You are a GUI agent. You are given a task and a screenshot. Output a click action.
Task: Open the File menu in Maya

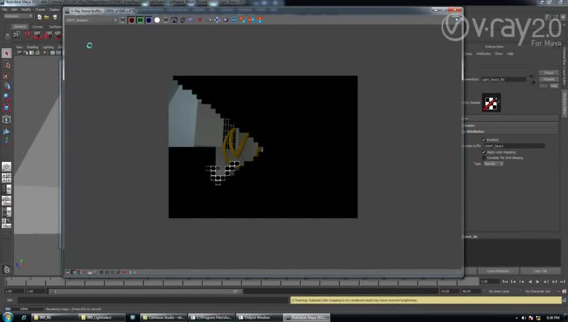pyautogui.click(x=5, y=9)
